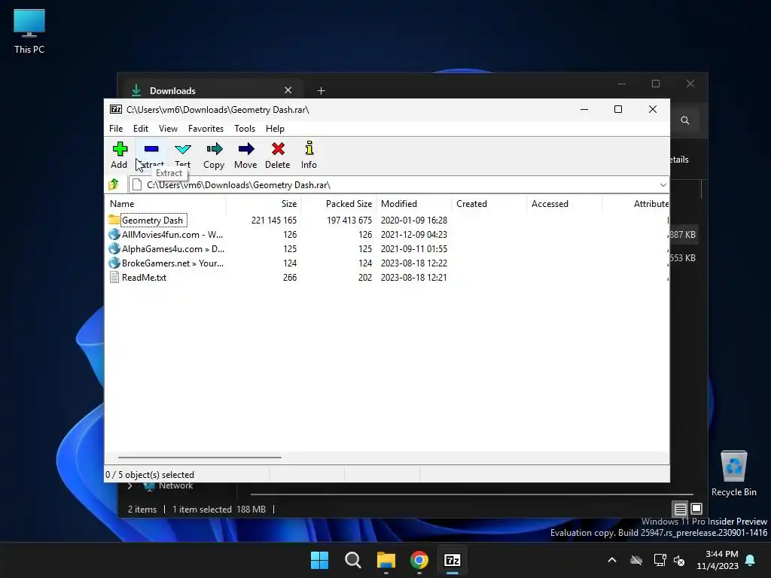The height and width of the screenshot is (578, 771).
Task: Add a new Explorer tab
Action: click(x=321, y=90)
